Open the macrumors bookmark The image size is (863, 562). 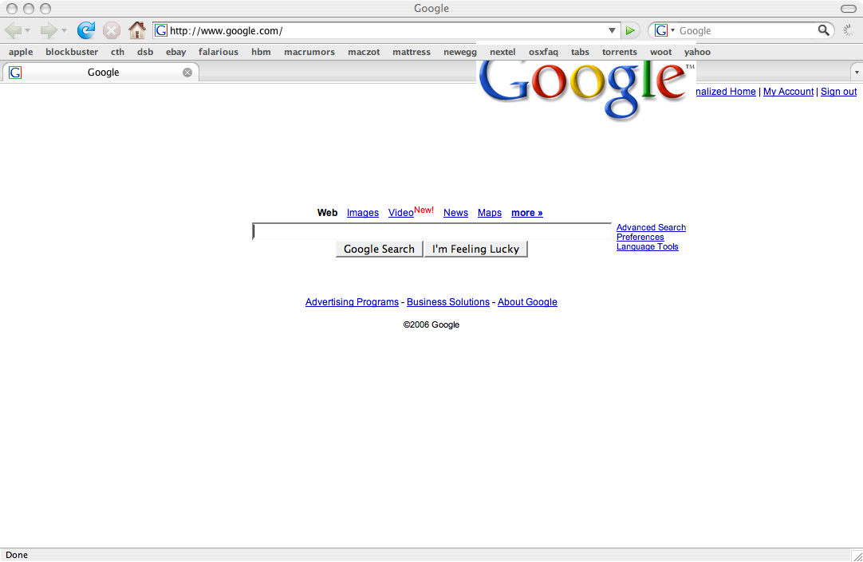click(x=309, y=52)
